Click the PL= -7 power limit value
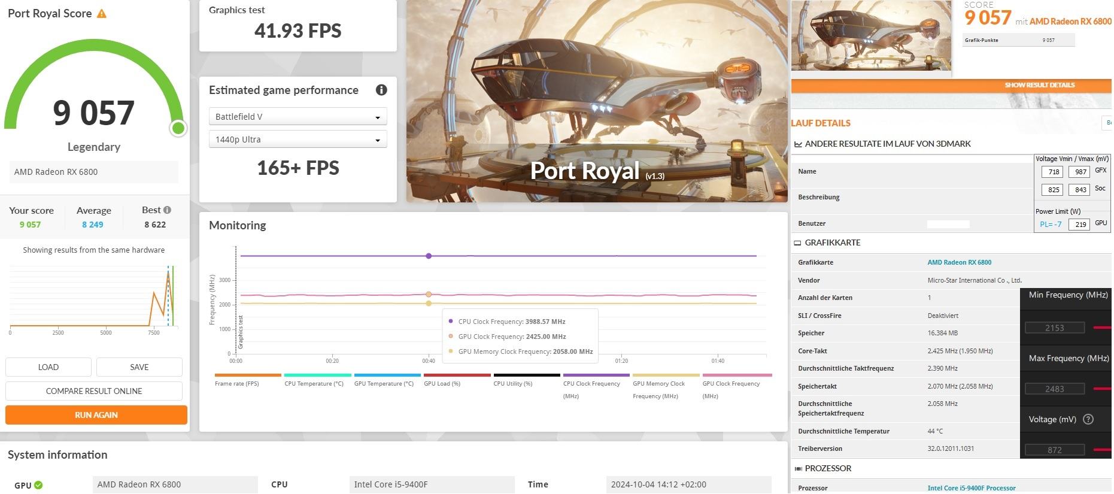Screen dimensions: 1114x494 click(1051, 224)
